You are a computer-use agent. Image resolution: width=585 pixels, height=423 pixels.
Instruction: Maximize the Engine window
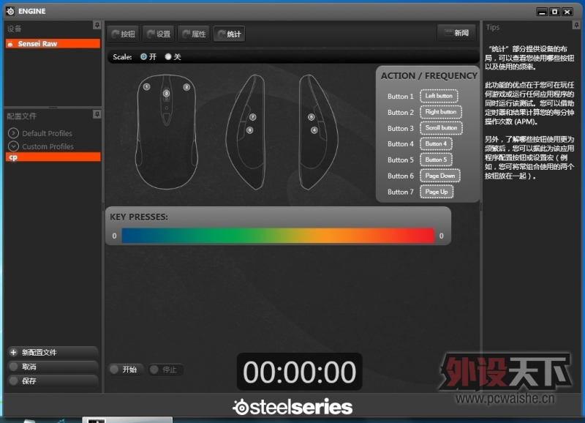point(555,12)
